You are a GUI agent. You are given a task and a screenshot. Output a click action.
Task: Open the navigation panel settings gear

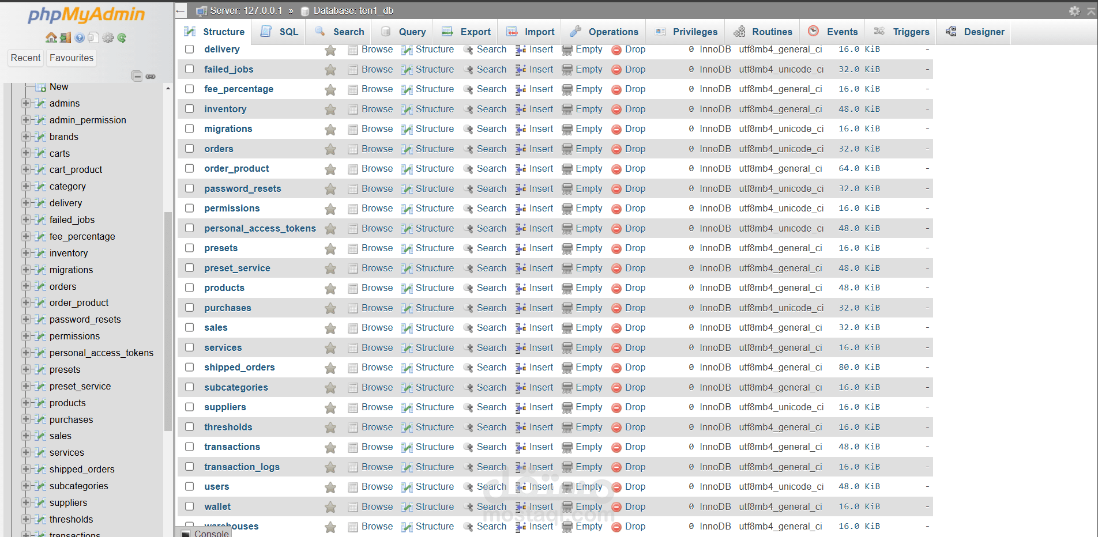pos(108,37)
